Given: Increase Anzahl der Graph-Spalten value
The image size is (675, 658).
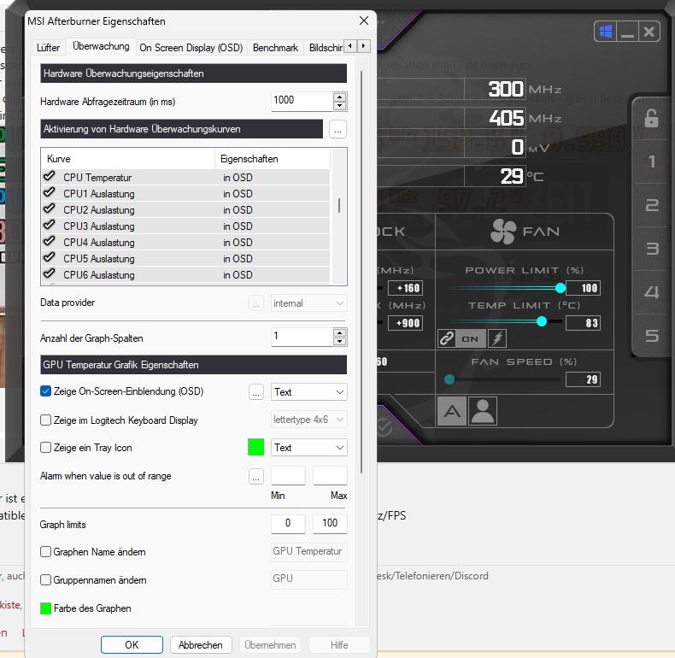Looking at the screenshot, I should pos(340,333).
